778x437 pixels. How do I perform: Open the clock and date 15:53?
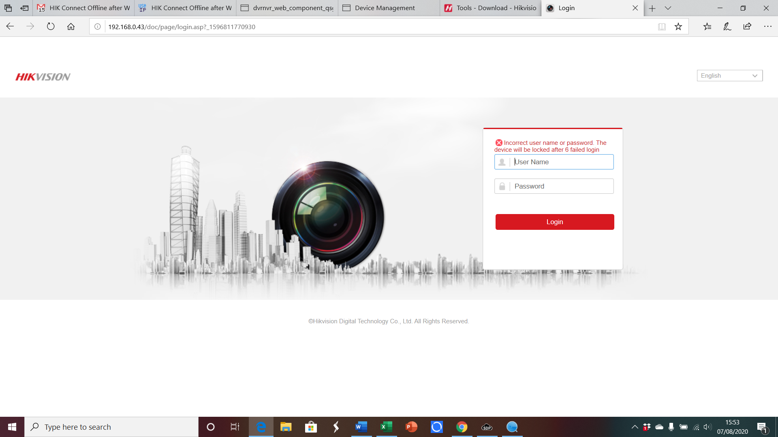click(x=732, y=427)
